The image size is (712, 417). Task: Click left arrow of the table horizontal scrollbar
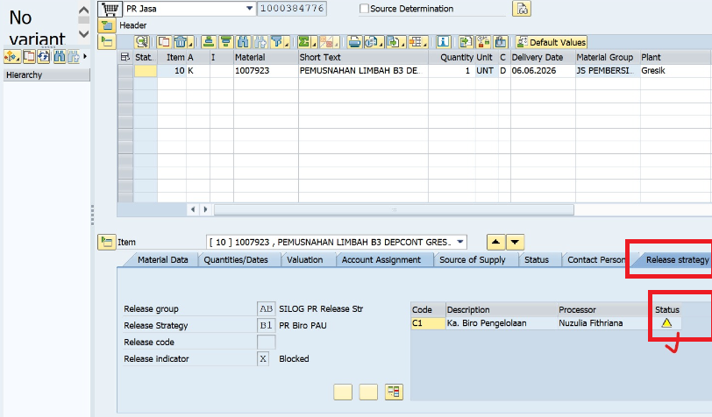[x=193, y=209]
